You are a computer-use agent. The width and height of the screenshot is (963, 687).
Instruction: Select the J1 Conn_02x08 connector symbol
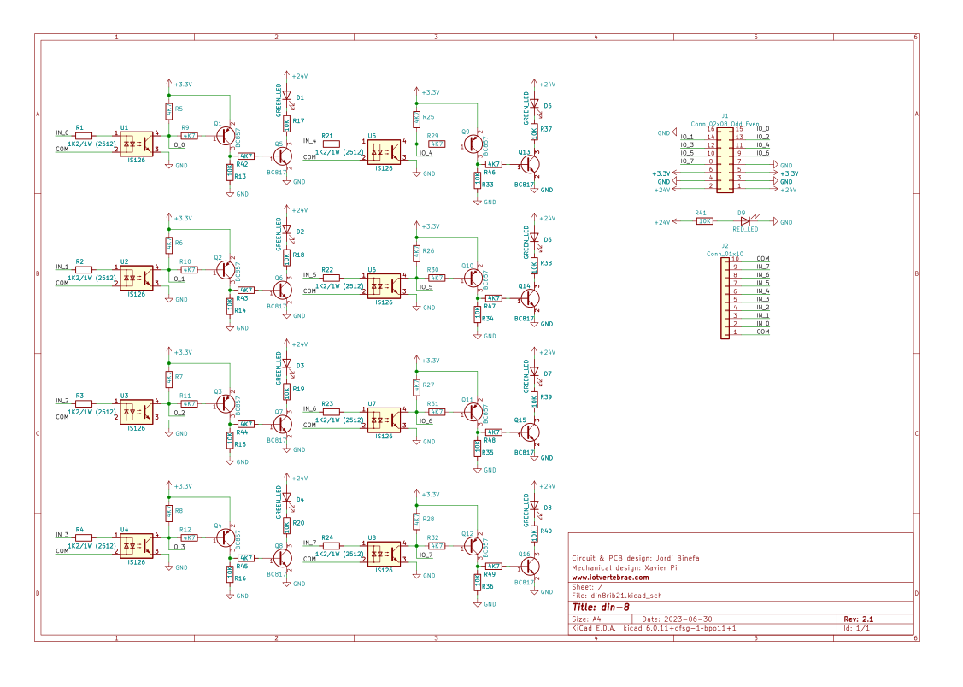pos(725,160)
